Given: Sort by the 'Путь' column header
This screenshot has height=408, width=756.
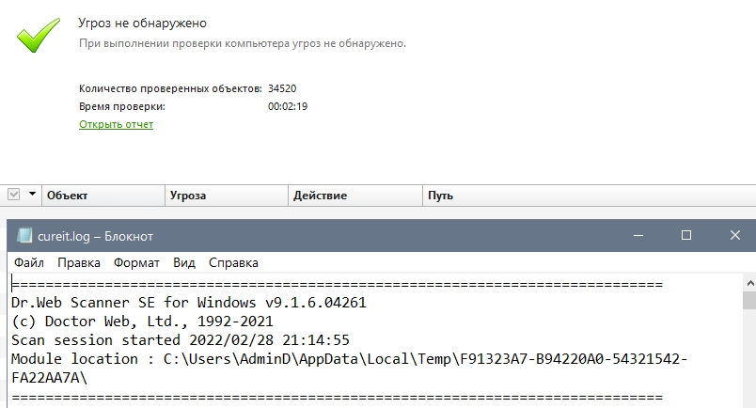Looking at the screenshot, I should (x=590, y=196).
